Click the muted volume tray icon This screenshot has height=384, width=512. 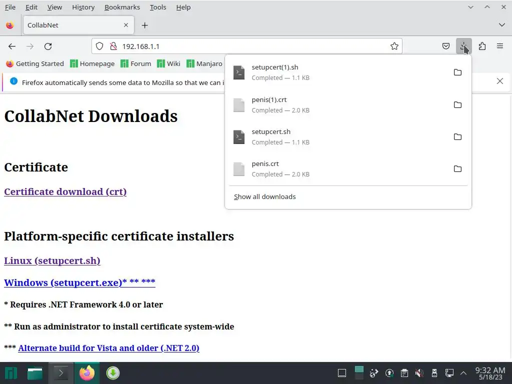tap(419, 373)
